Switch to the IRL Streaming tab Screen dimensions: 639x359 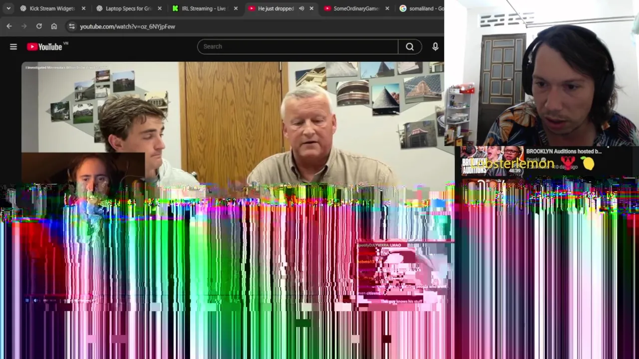pyautogui.click(x=204, y=8)
